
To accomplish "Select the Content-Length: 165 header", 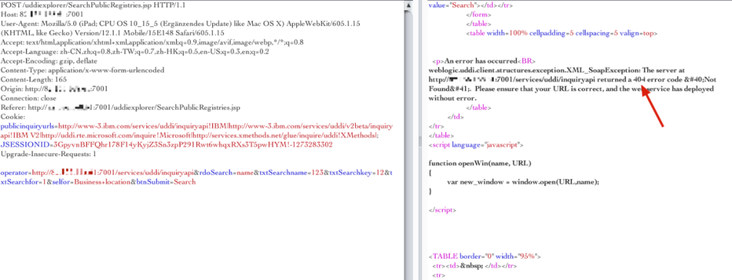I will point(34,79).
